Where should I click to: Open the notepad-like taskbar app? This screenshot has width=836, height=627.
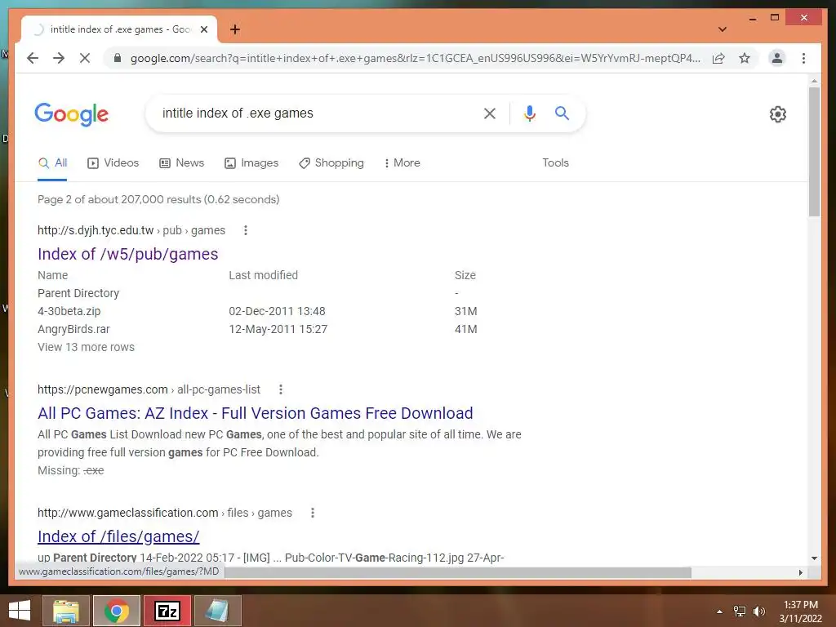tap(217, 611)
